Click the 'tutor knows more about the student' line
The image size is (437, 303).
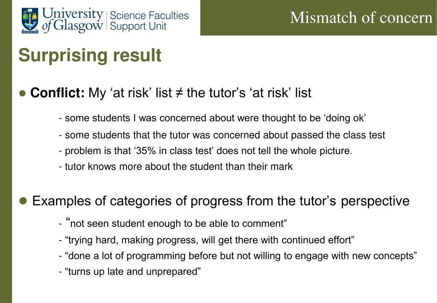coord(176,166)
